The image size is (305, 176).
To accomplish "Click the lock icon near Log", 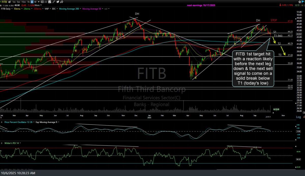I will point(304,117).
